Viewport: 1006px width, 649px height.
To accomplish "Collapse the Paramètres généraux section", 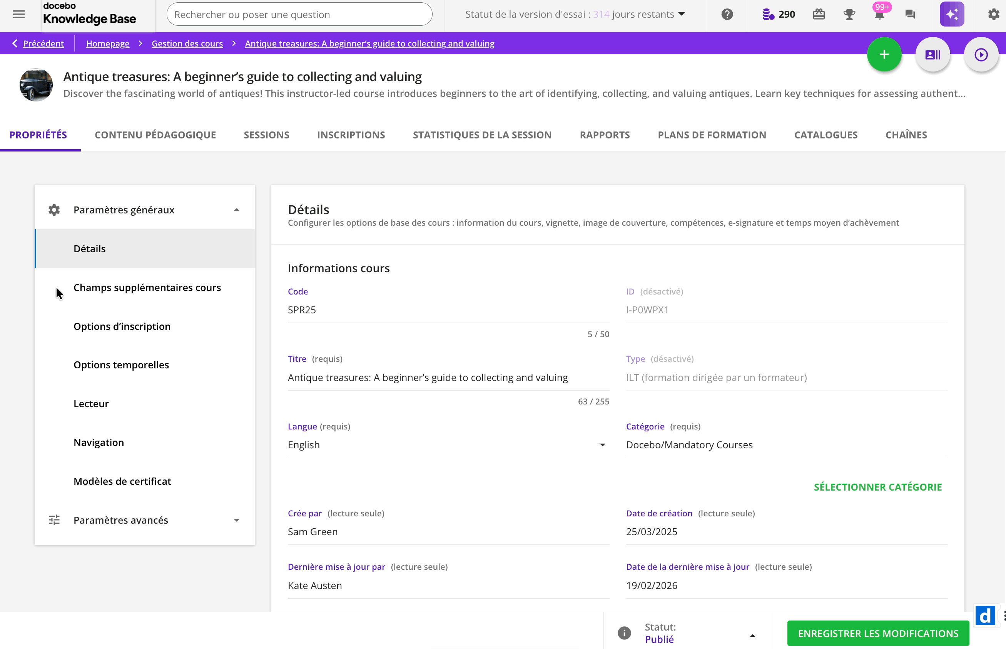I will click(x=236, y=210).
